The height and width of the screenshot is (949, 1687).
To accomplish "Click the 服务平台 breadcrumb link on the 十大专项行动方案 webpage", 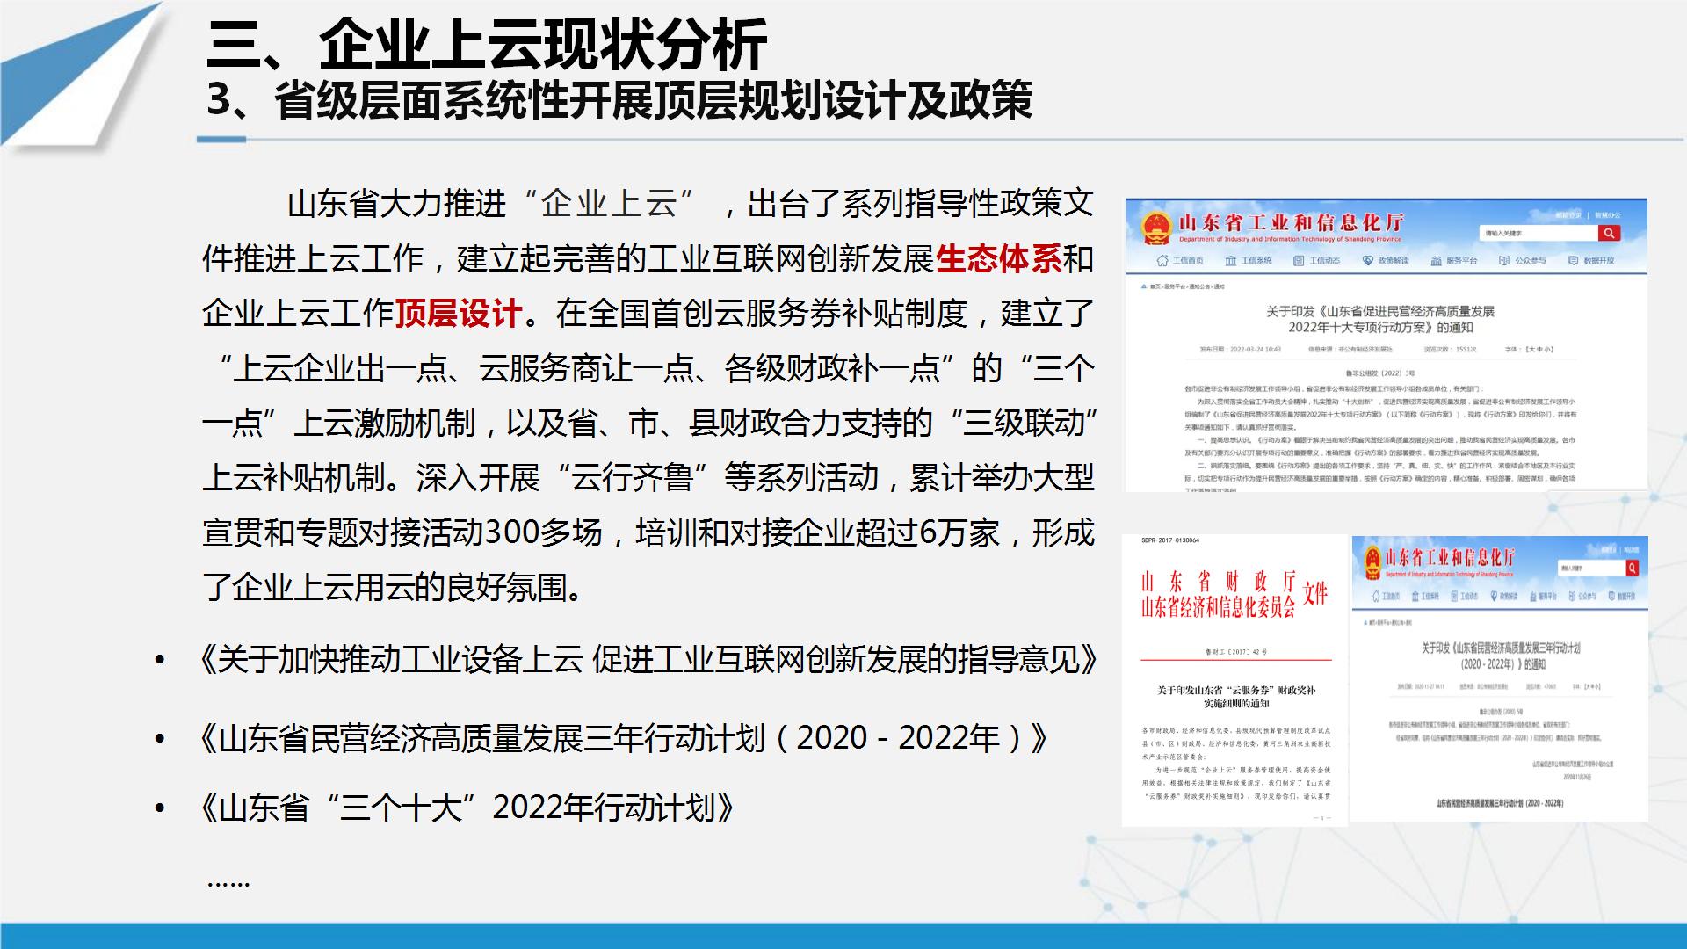I will [x=1175, y=286].
